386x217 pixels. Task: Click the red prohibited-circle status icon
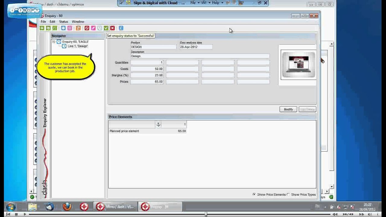87,28
